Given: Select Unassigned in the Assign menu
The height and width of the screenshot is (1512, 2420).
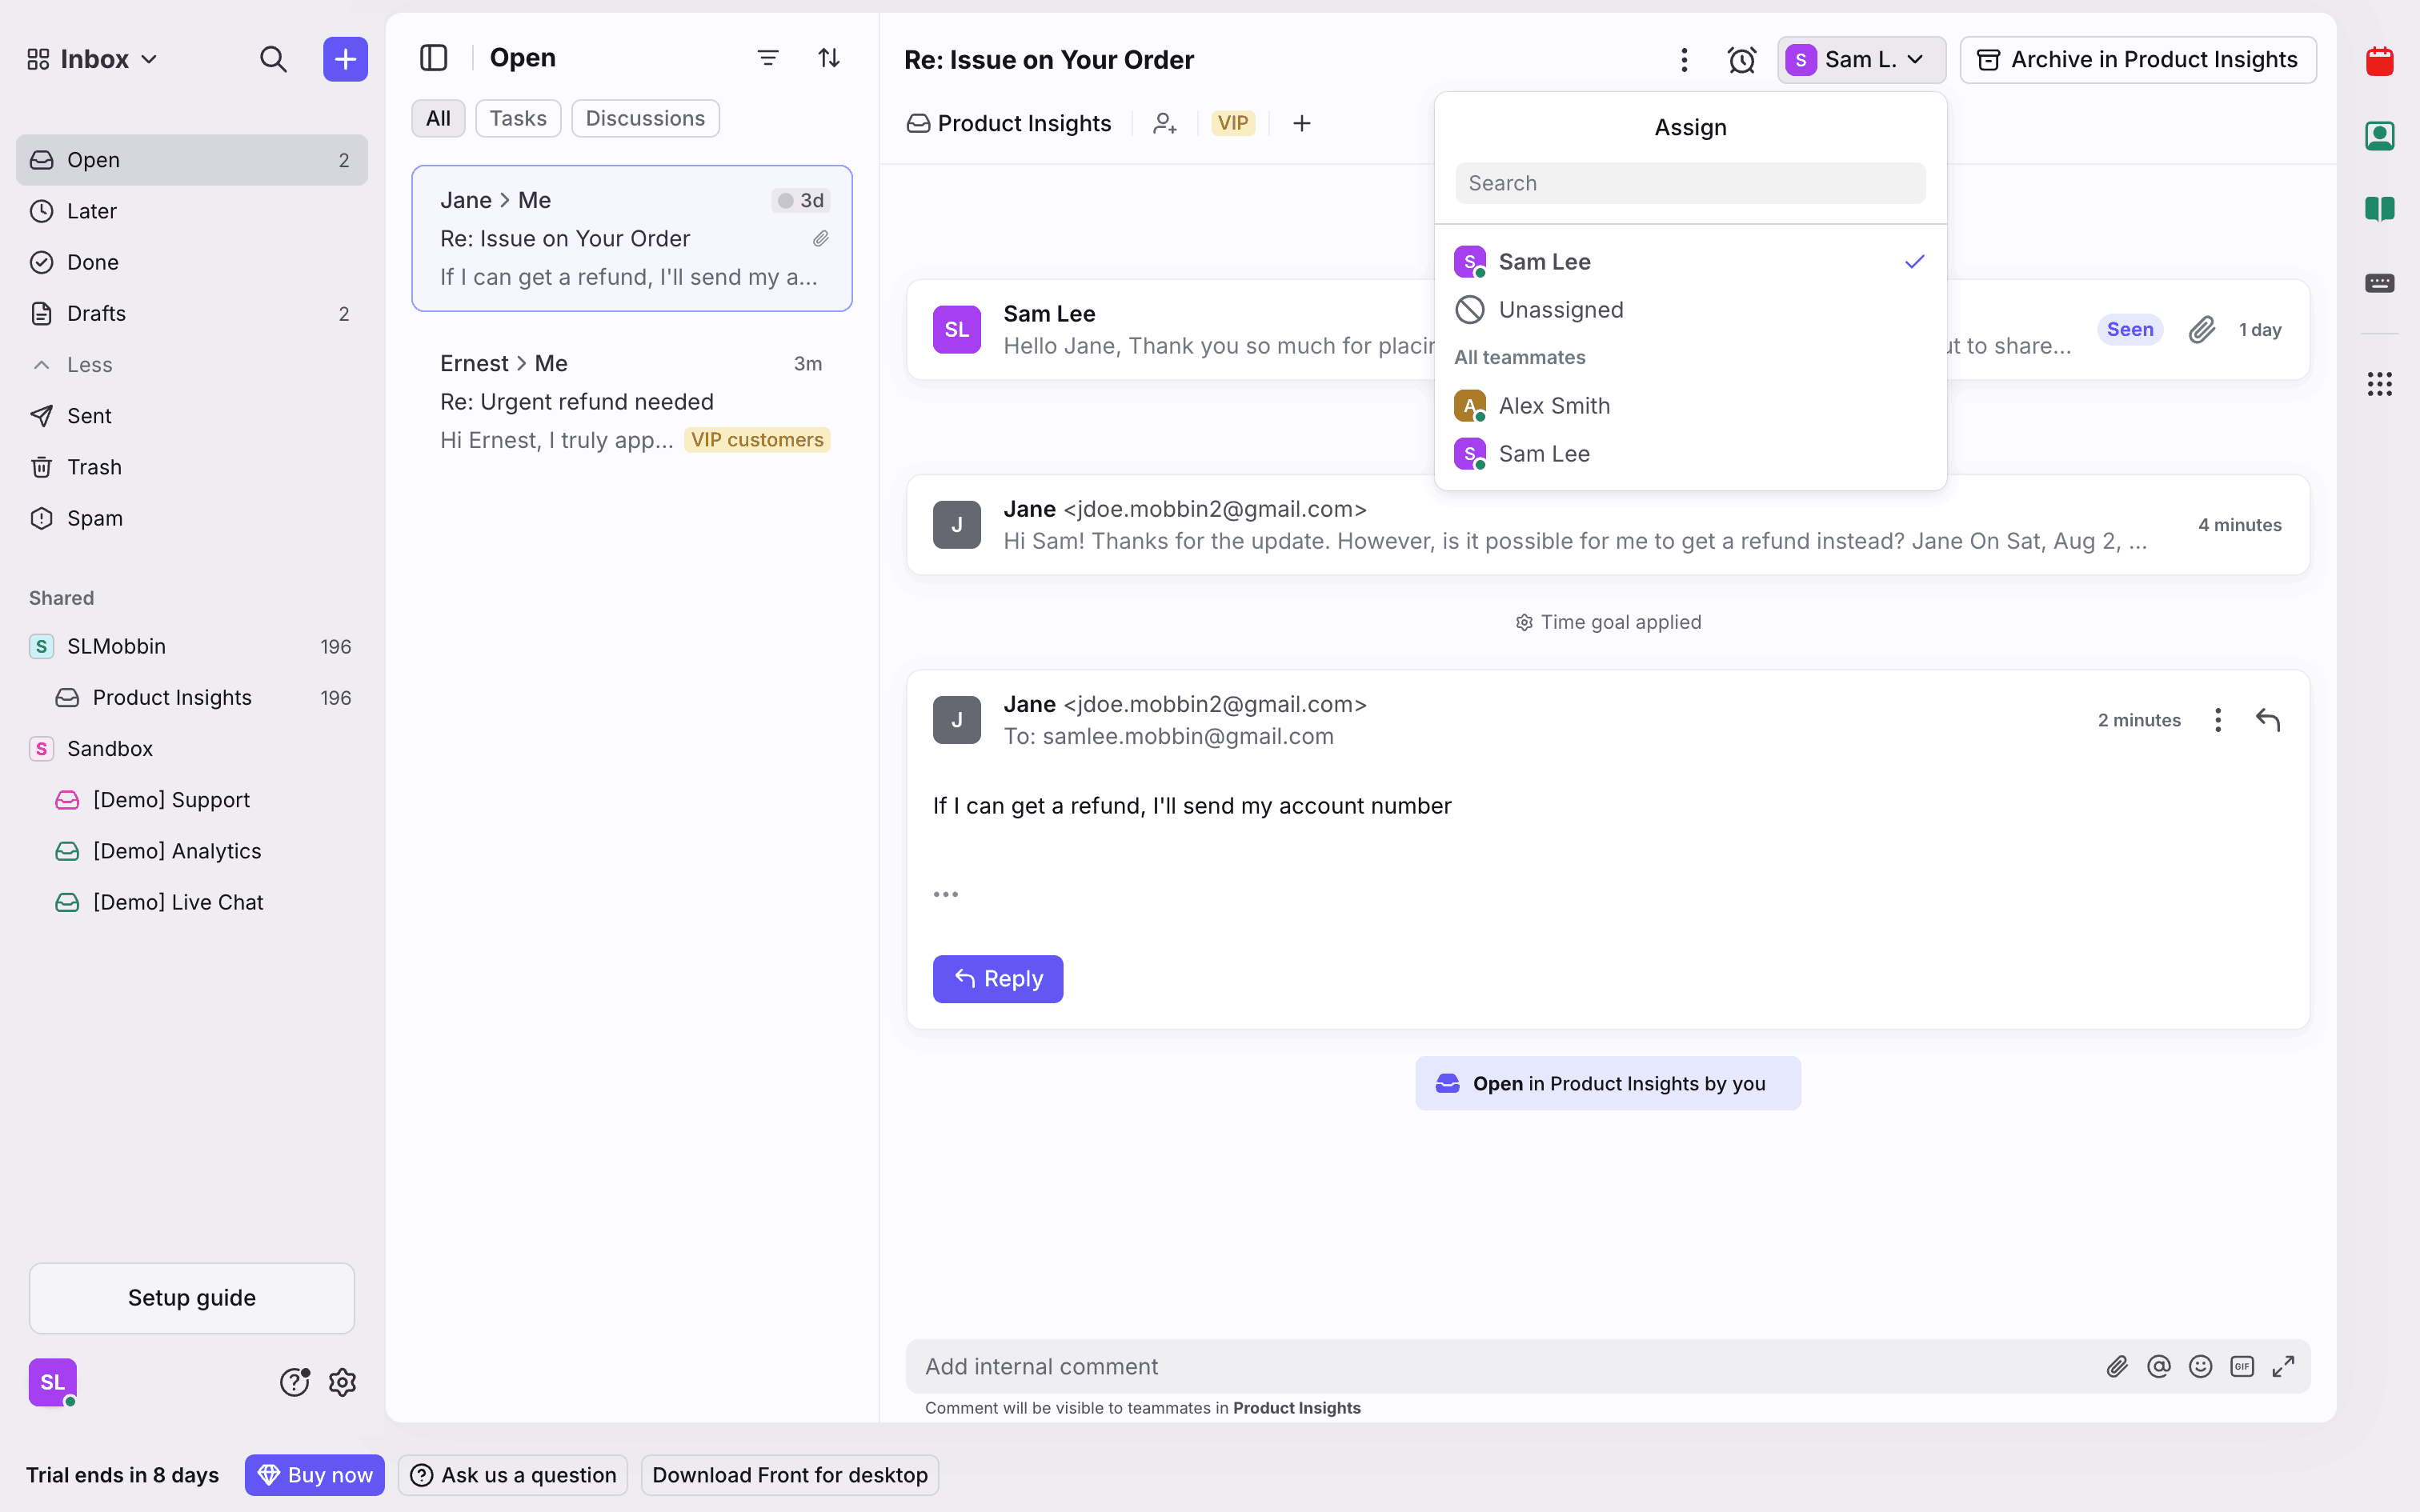Looking at the screenshot, I should [1560, 310].
